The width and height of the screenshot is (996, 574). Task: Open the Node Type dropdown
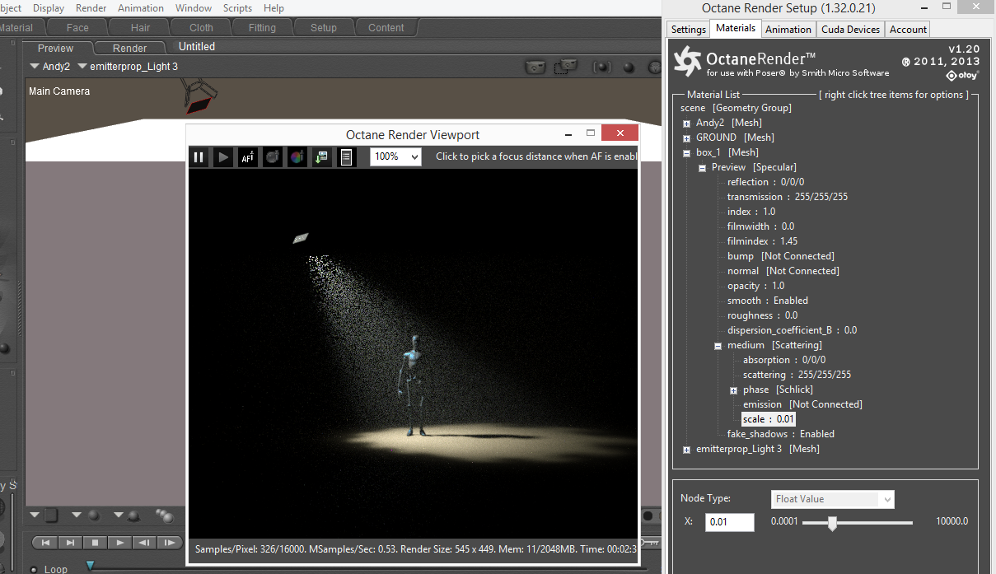pyautogui.click(x=833, y=499)
